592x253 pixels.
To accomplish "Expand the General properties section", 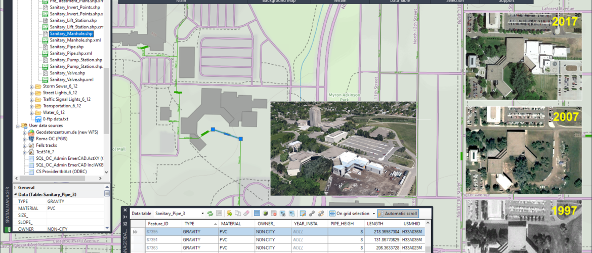I will (15, 187).
